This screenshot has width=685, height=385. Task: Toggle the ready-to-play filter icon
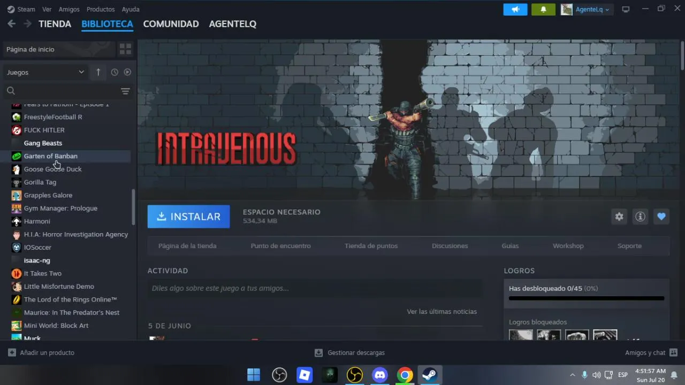coord(127,72)
